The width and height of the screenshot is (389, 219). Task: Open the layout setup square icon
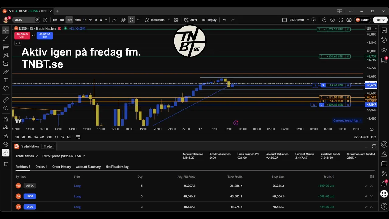pos(284,20)
